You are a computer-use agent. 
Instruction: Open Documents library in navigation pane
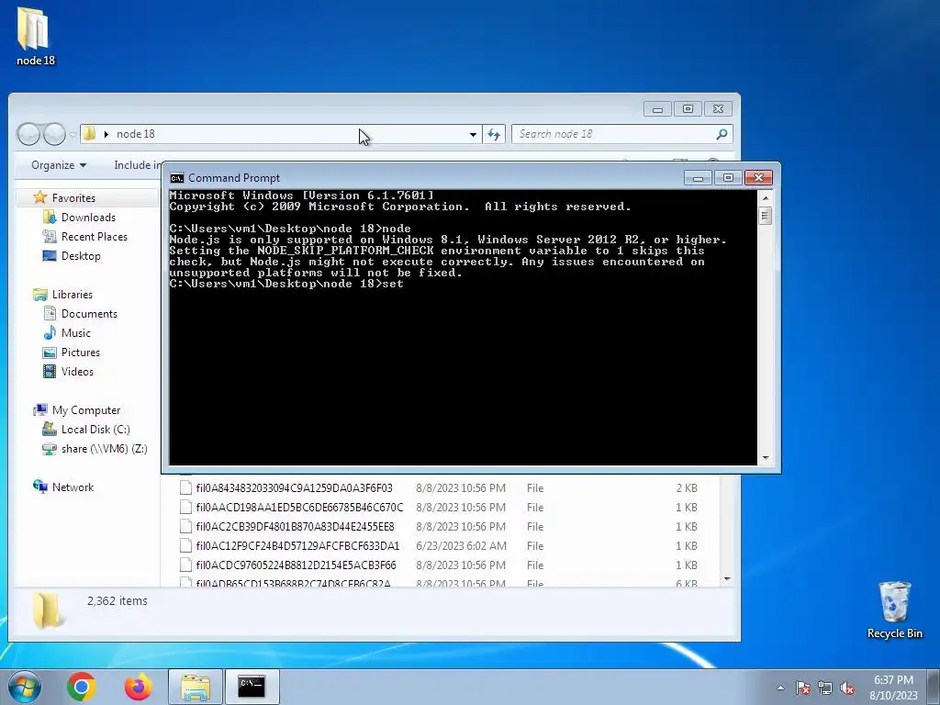tap(89, 314)
